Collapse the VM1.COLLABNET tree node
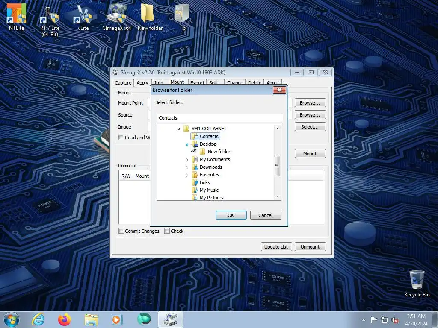Screen dimensions: 438x328 click(179, 129)
